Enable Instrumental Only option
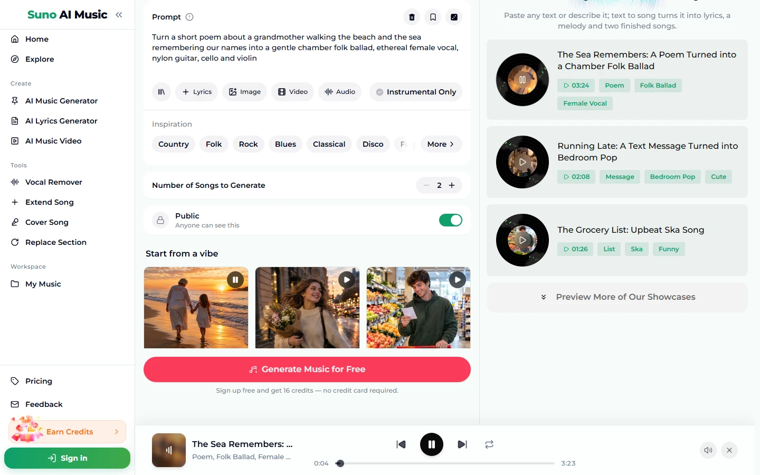760x475 pixels. coord(416,92)
